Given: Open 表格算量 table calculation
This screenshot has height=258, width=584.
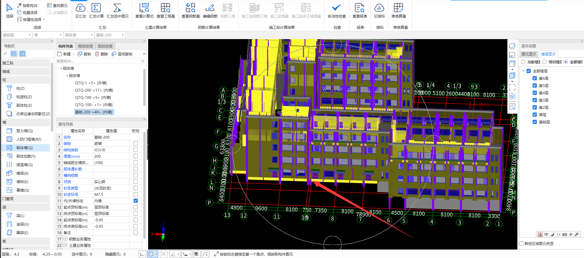Looking at the screenshot, I should (398, 11).
